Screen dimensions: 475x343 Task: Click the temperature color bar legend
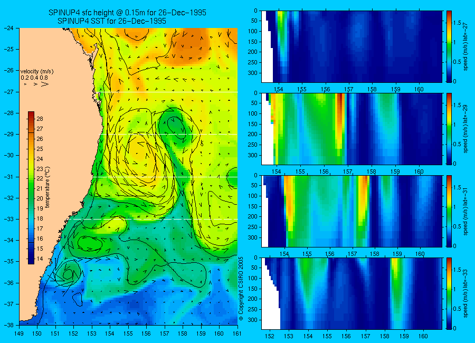(31, 188)
